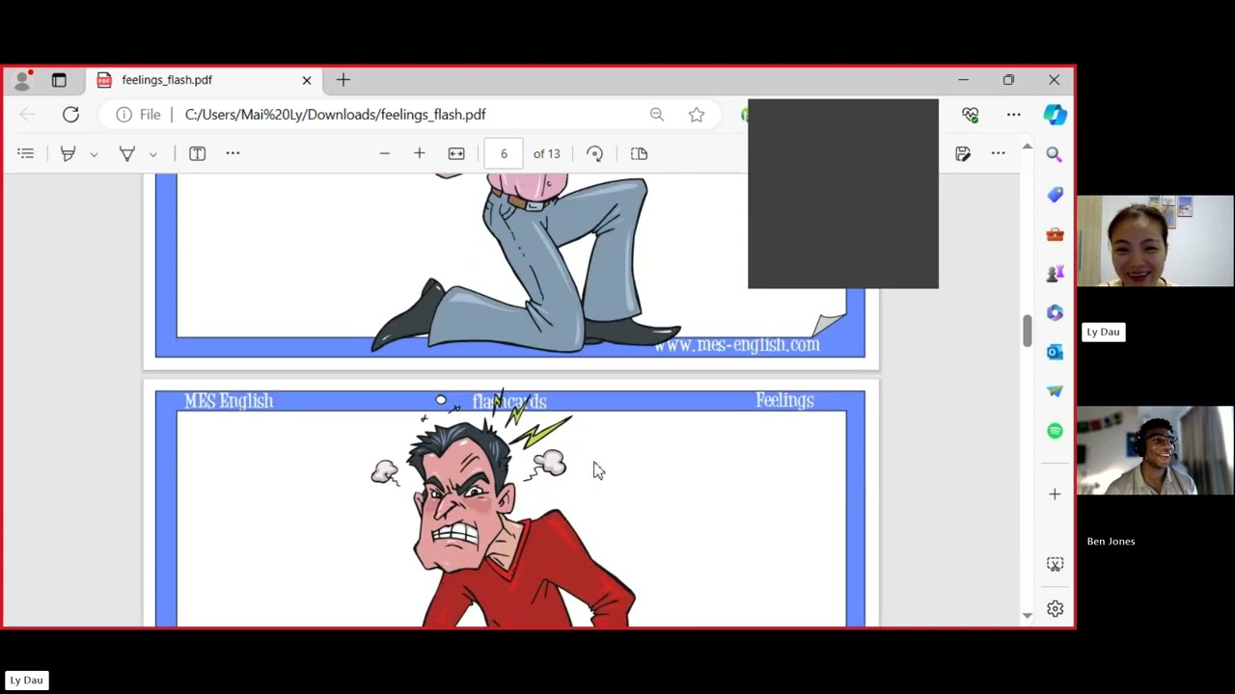
Task: Click the "Feelings" header text
Action: click(x=784, y=400)
